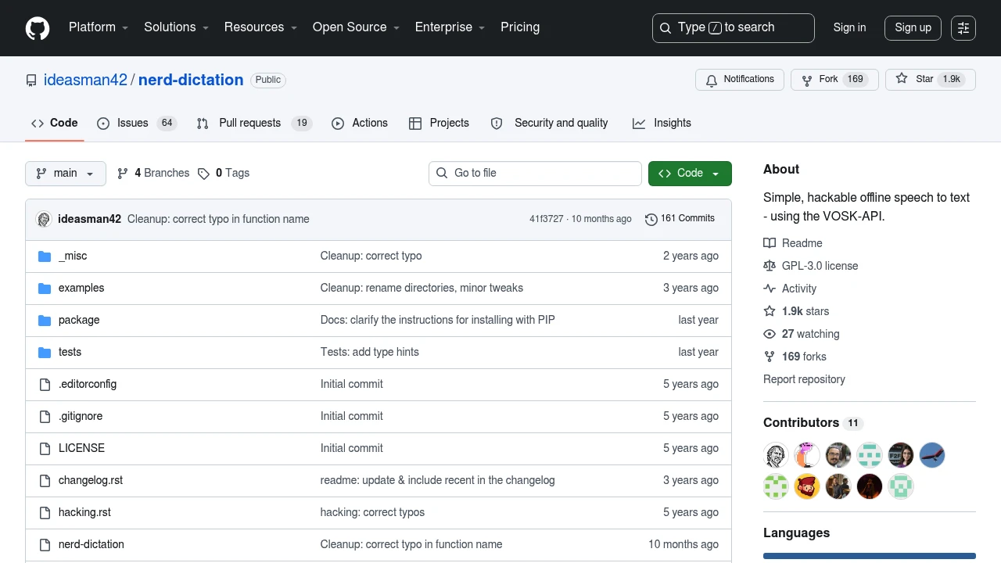Star the nerd-dictation repository
Screen dimensions: 1001x563
tap(931, 80)
